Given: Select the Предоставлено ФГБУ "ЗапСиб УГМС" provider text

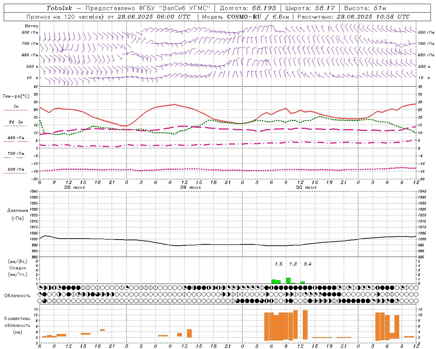Looking at the screenshot, I should point(147,8).
